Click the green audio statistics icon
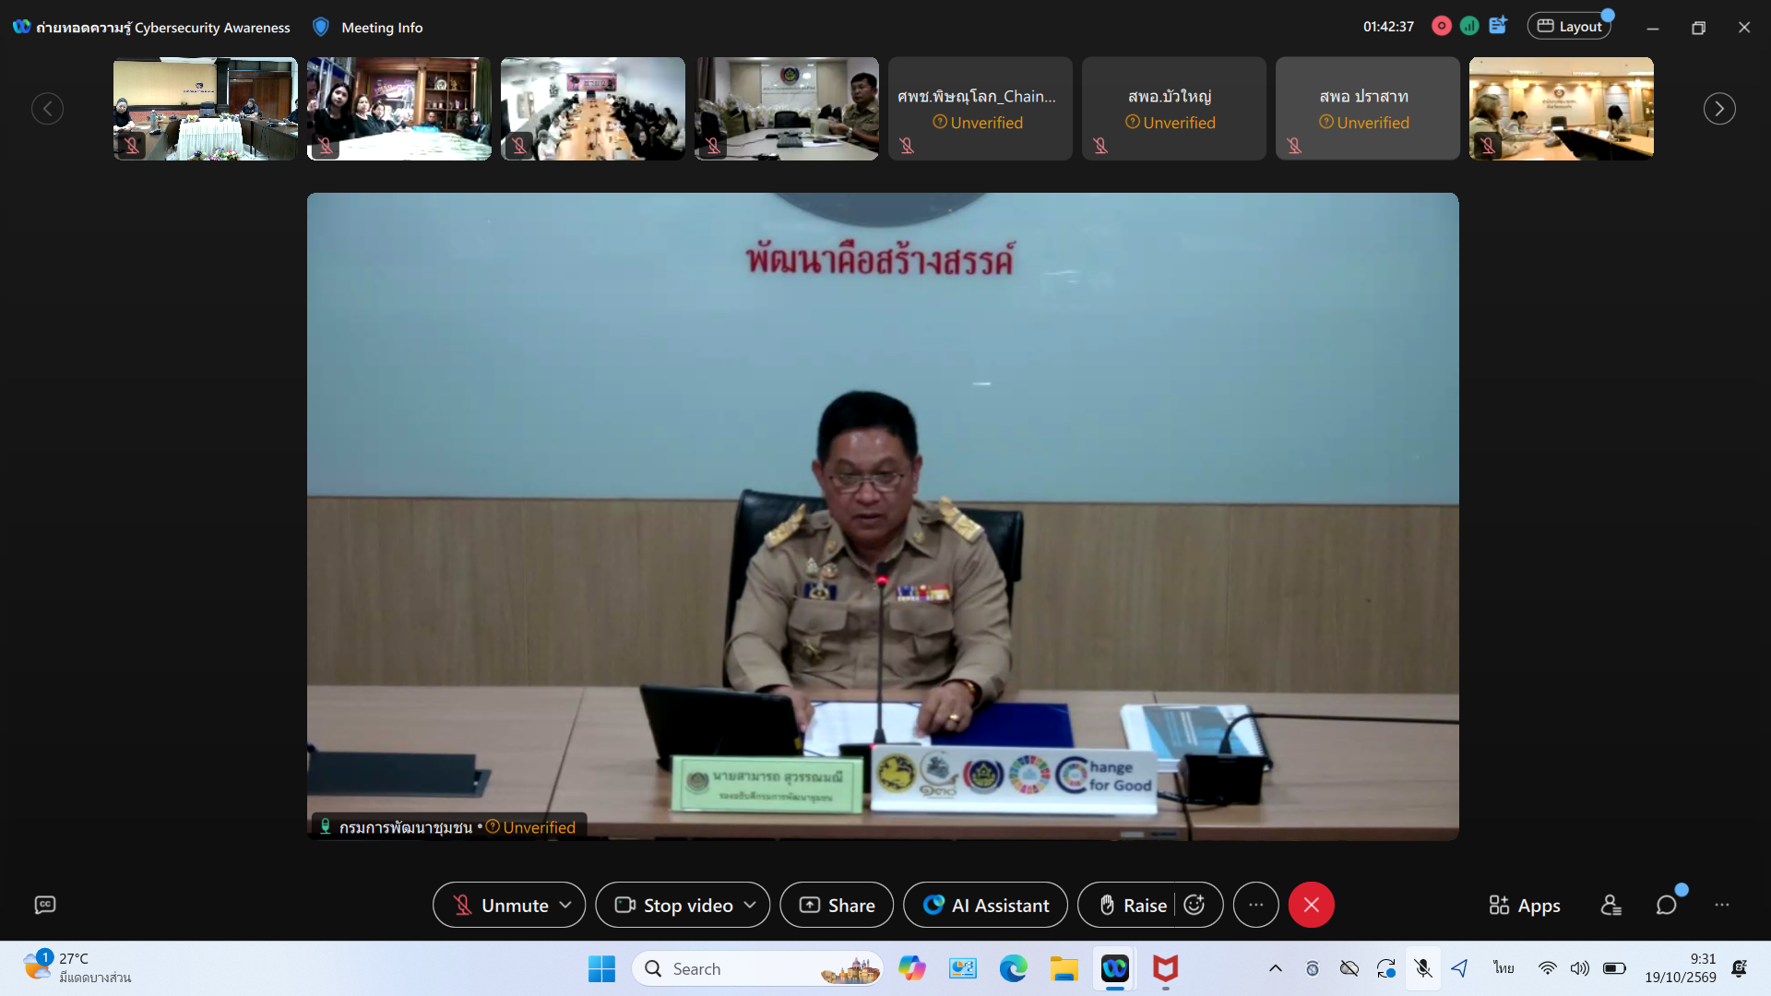 pos(1469,27)
